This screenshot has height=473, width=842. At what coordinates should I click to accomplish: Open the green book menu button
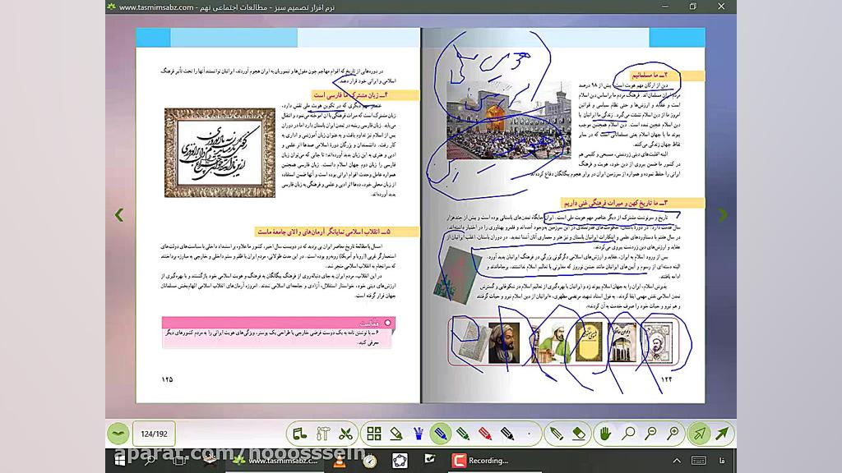(x=118, y=434)
